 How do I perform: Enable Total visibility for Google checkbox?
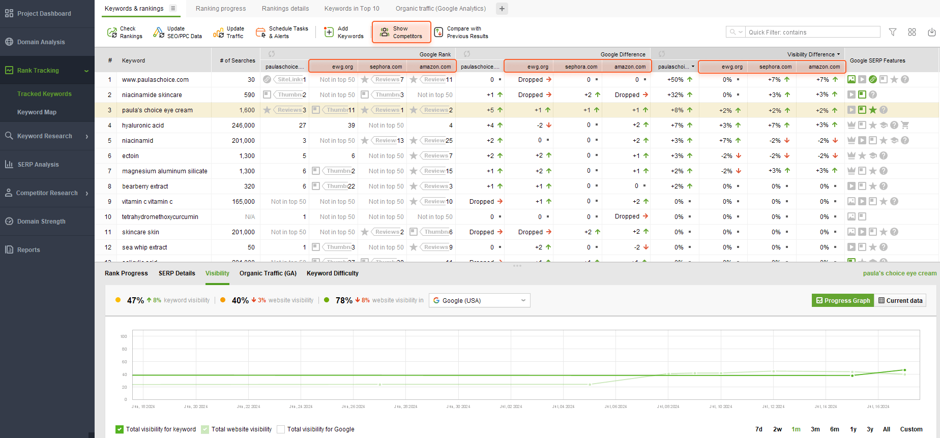pyautogui.click(x=281, y=429)
